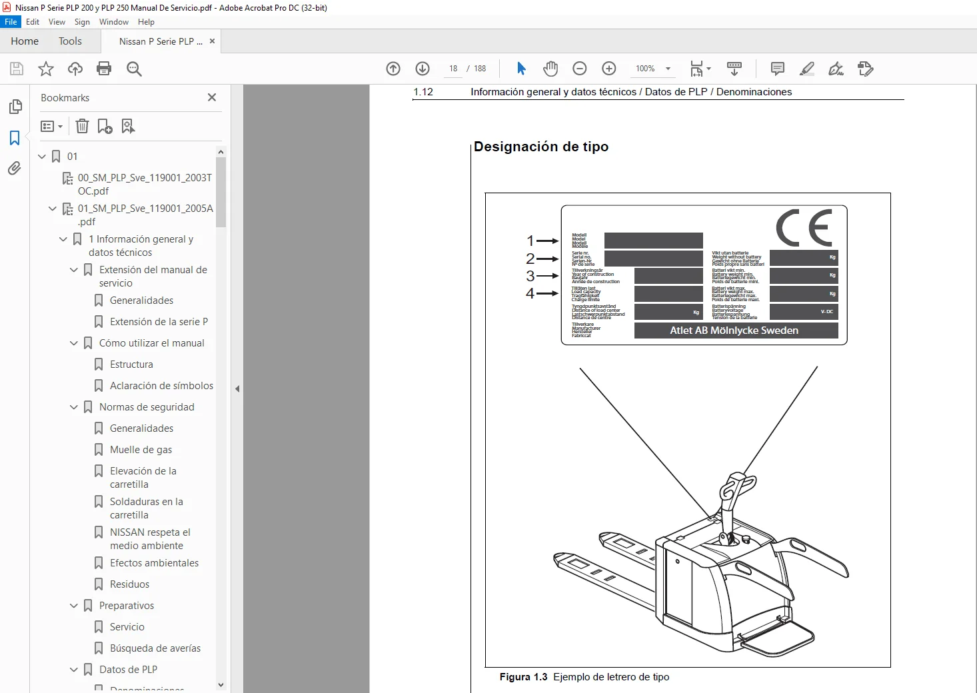Jump to Extensión de la serie P bookmark

pos(159,322)
